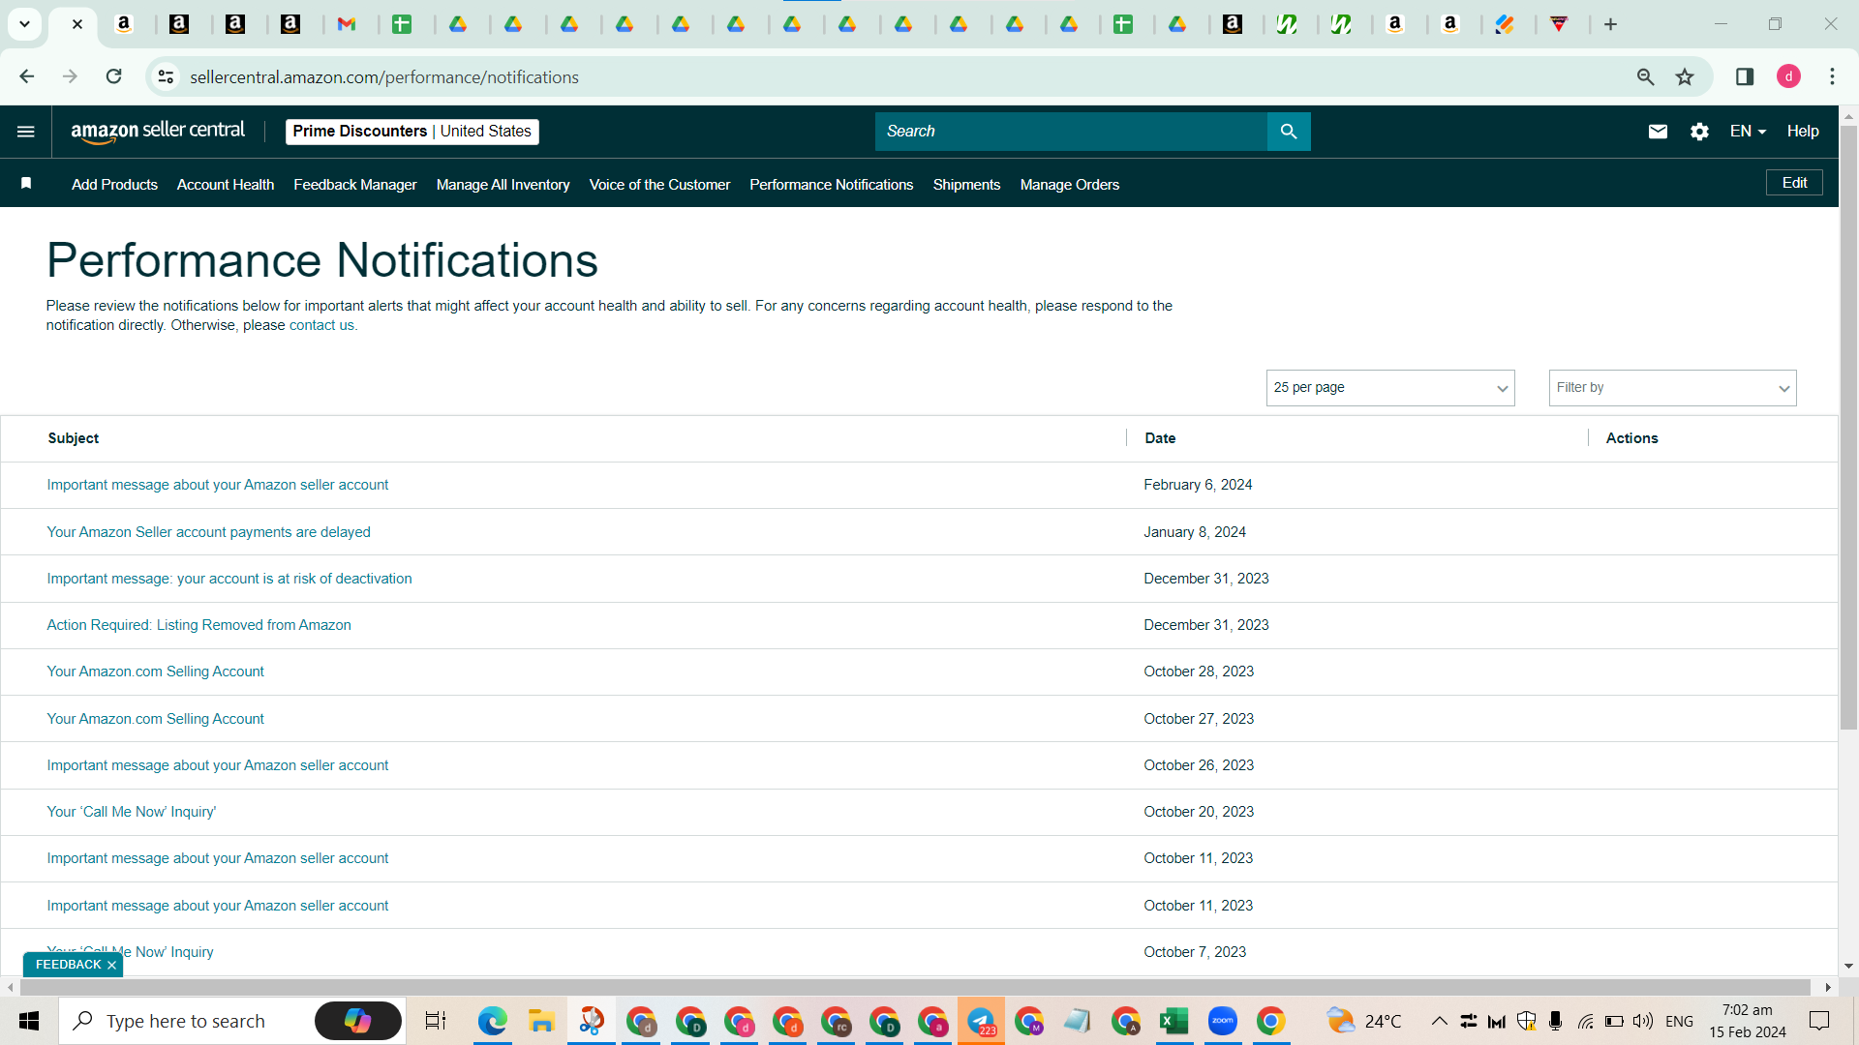Viewport: 1859px width, 1045px height.
Task: Open Feedback Manager
Action: click(355, 185)
